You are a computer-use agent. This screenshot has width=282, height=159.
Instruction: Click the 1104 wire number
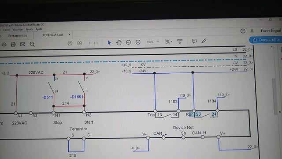click(211, 101)
